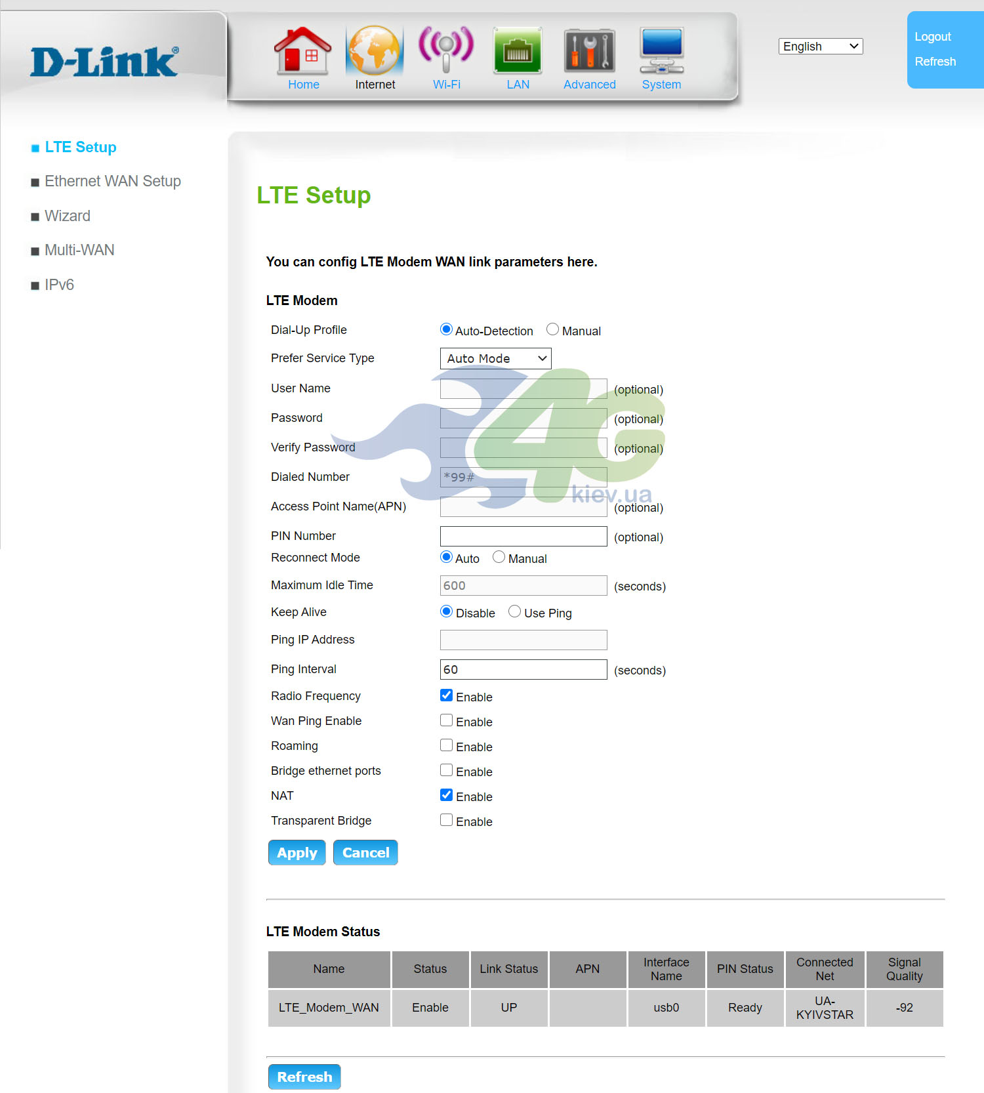
Task: Click the Signal Quality column header
Action: (905, 969)
